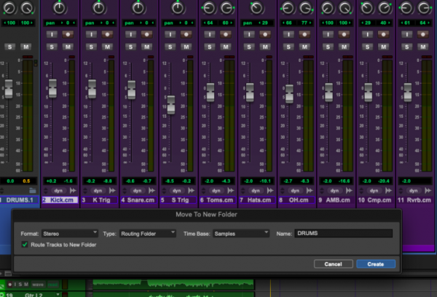This screenshot has width=437, height=297.
Task: Enable input monitoring on Cmp.cm track
Action: pos(367,34)
